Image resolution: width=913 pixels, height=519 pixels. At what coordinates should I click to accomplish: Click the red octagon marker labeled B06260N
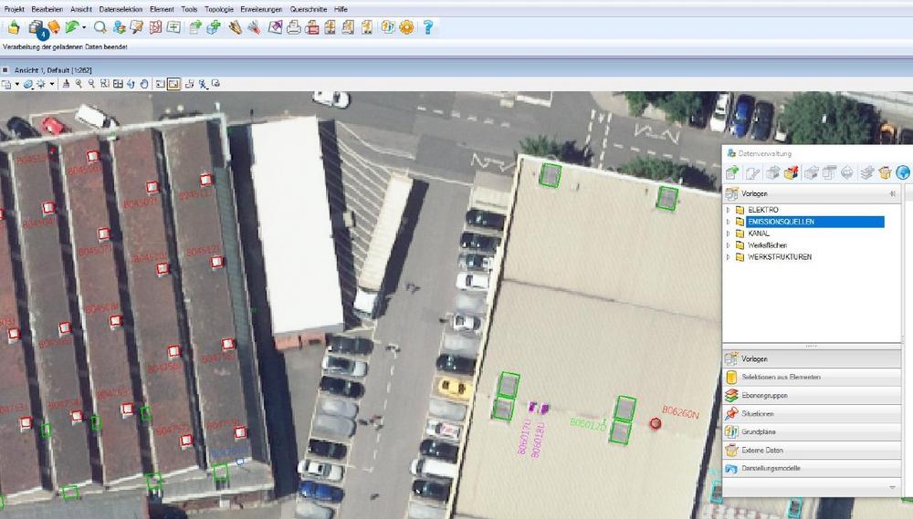pyautogui.click(x=655, y=423)
